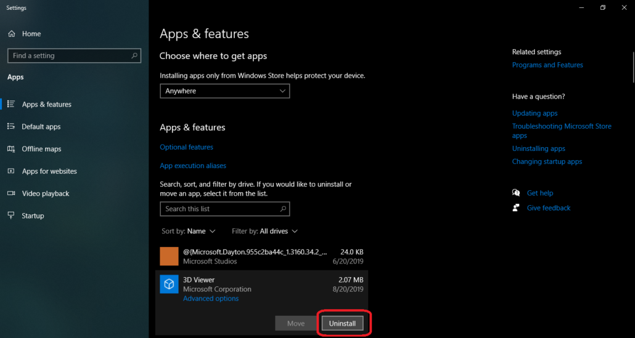Click the Give feedback person icon
The height and width of the screenshot is (338, 635).
click(x=516, y=208)
